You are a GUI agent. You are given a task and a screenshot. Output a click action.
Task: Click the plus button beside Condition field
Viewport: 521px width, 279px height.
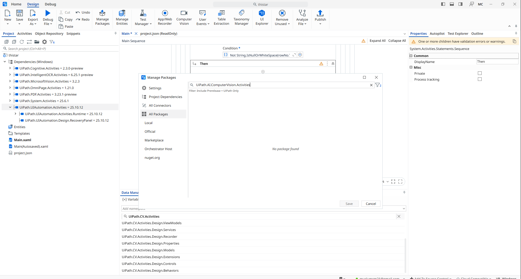tap(300, 55)
